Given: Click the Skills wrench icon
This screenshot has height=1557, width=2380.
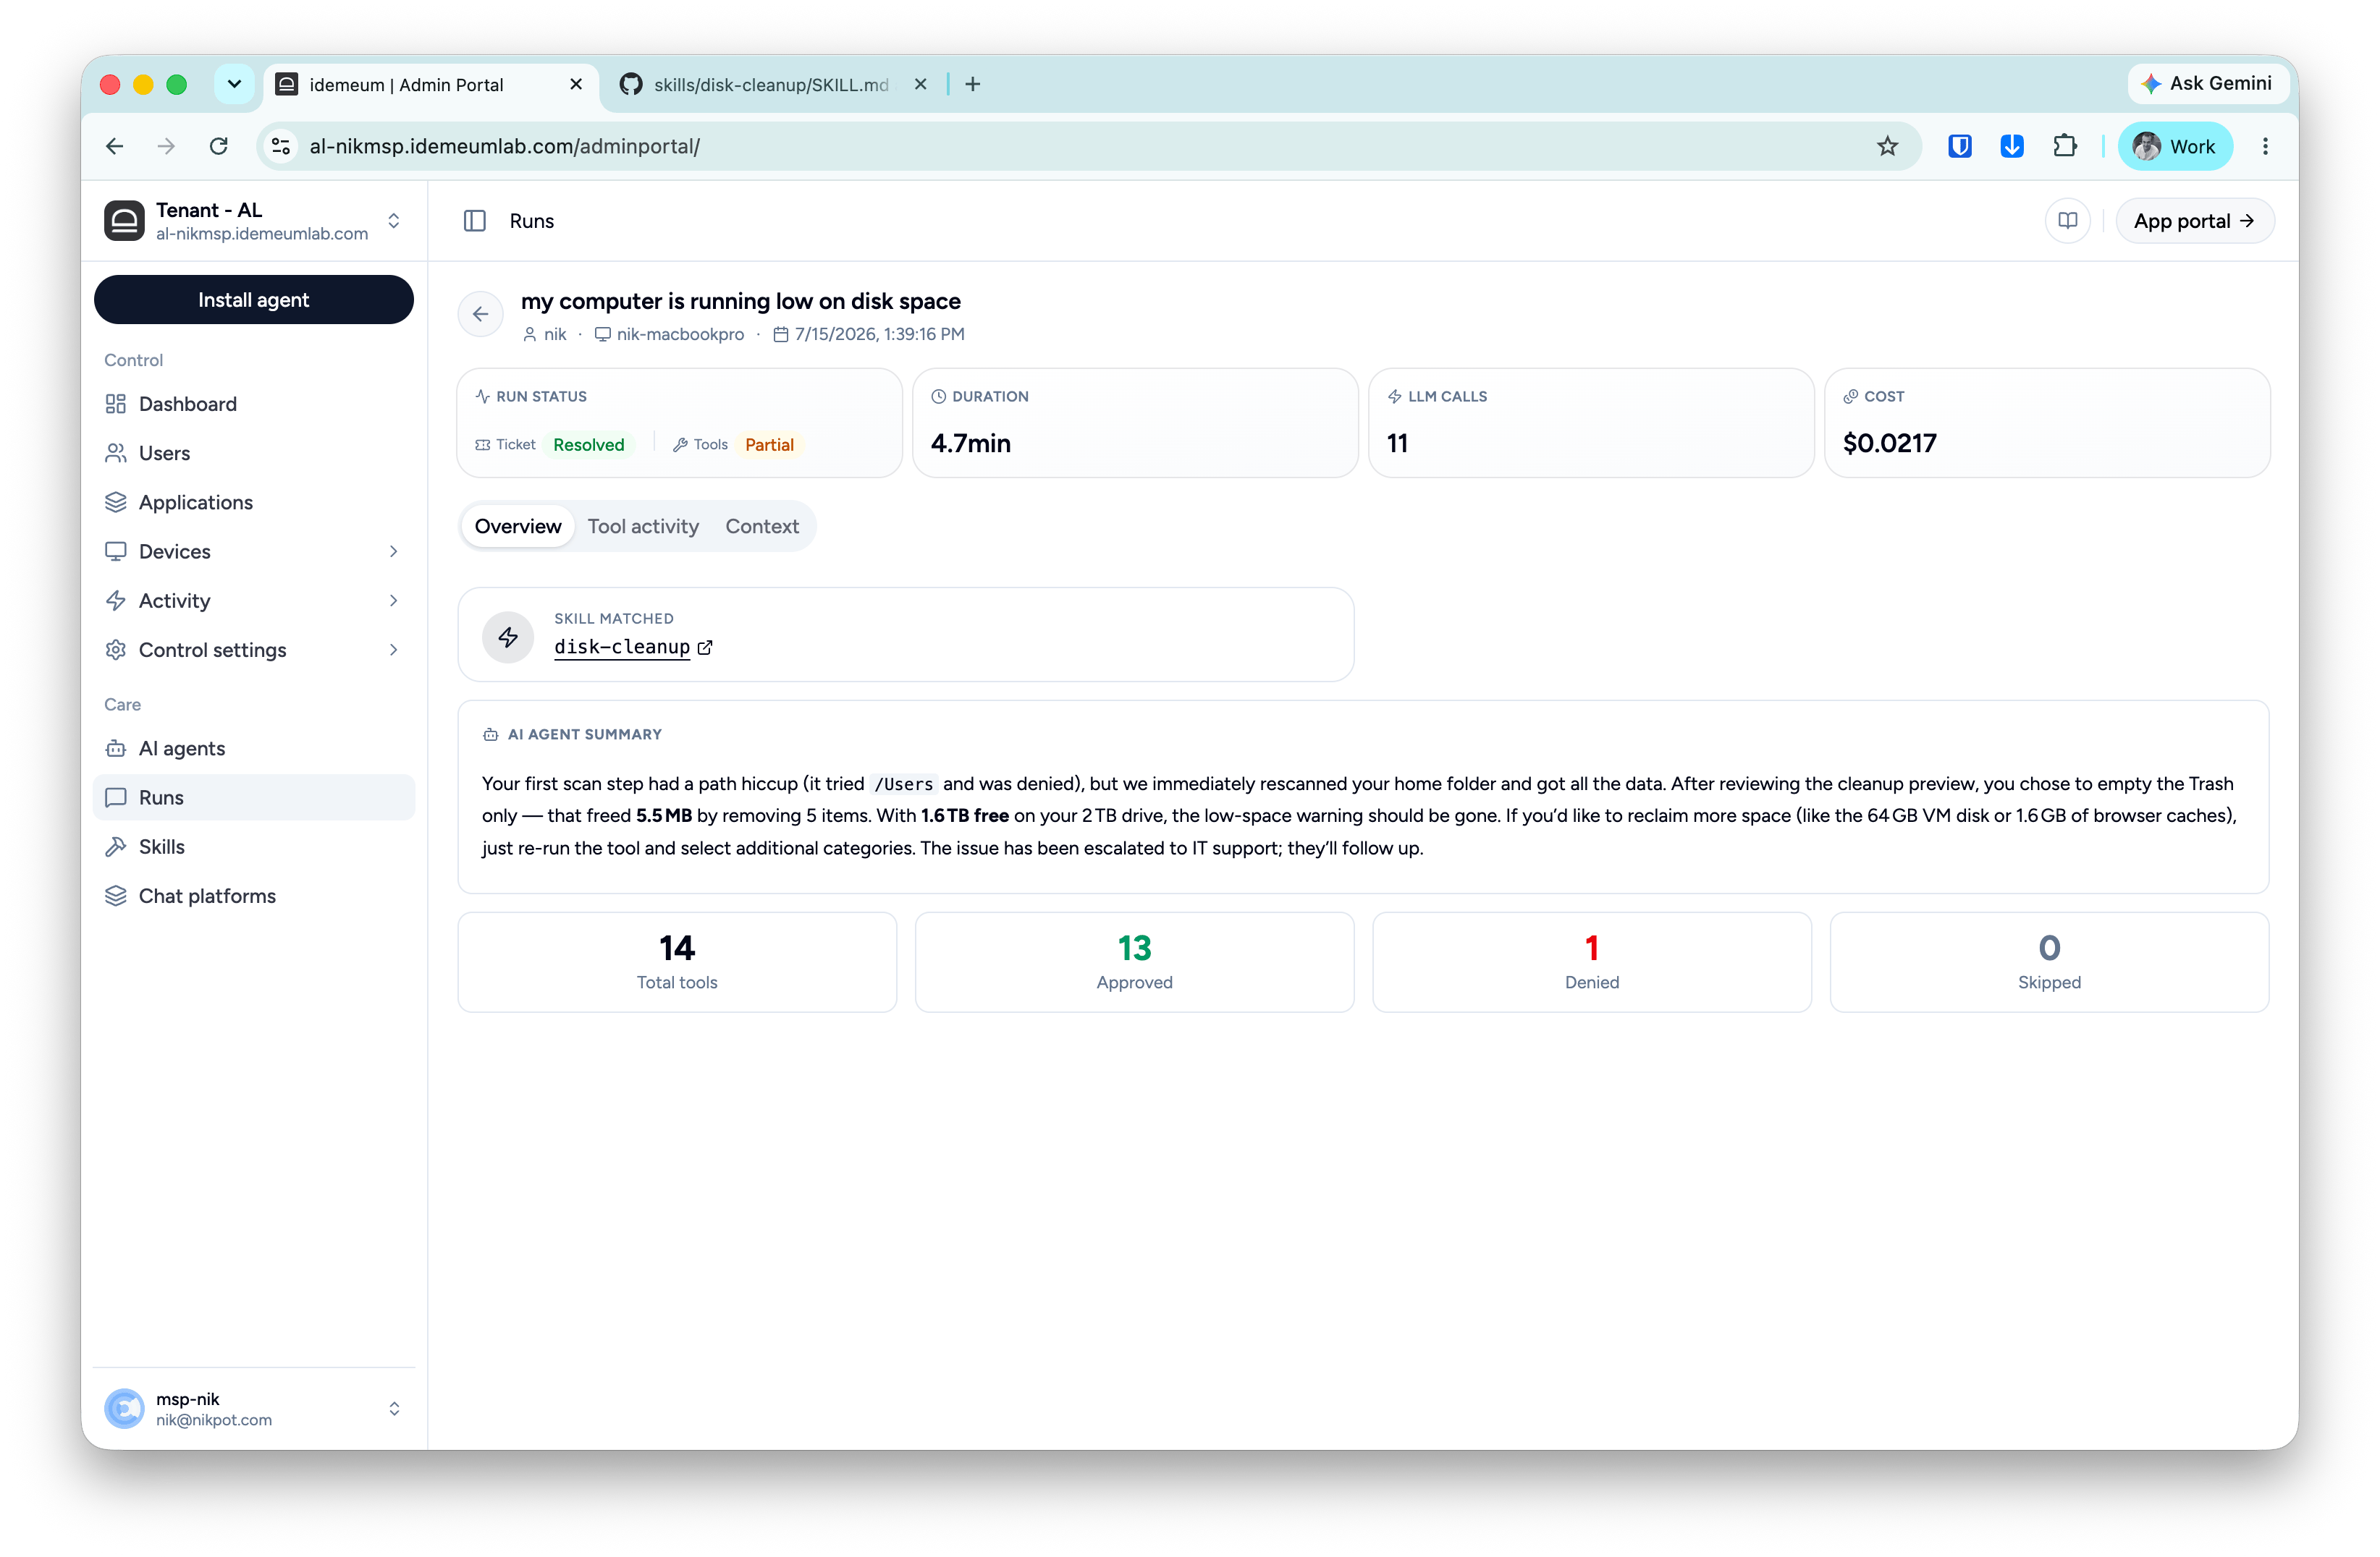Looking at the screenshot, I should (116, 847).
